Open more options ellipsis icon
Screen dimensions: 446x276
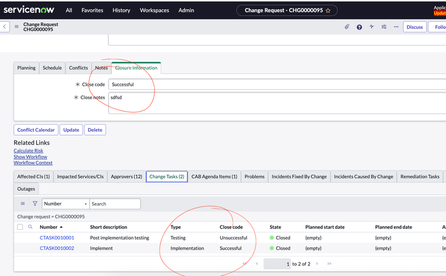pos(396,27)
